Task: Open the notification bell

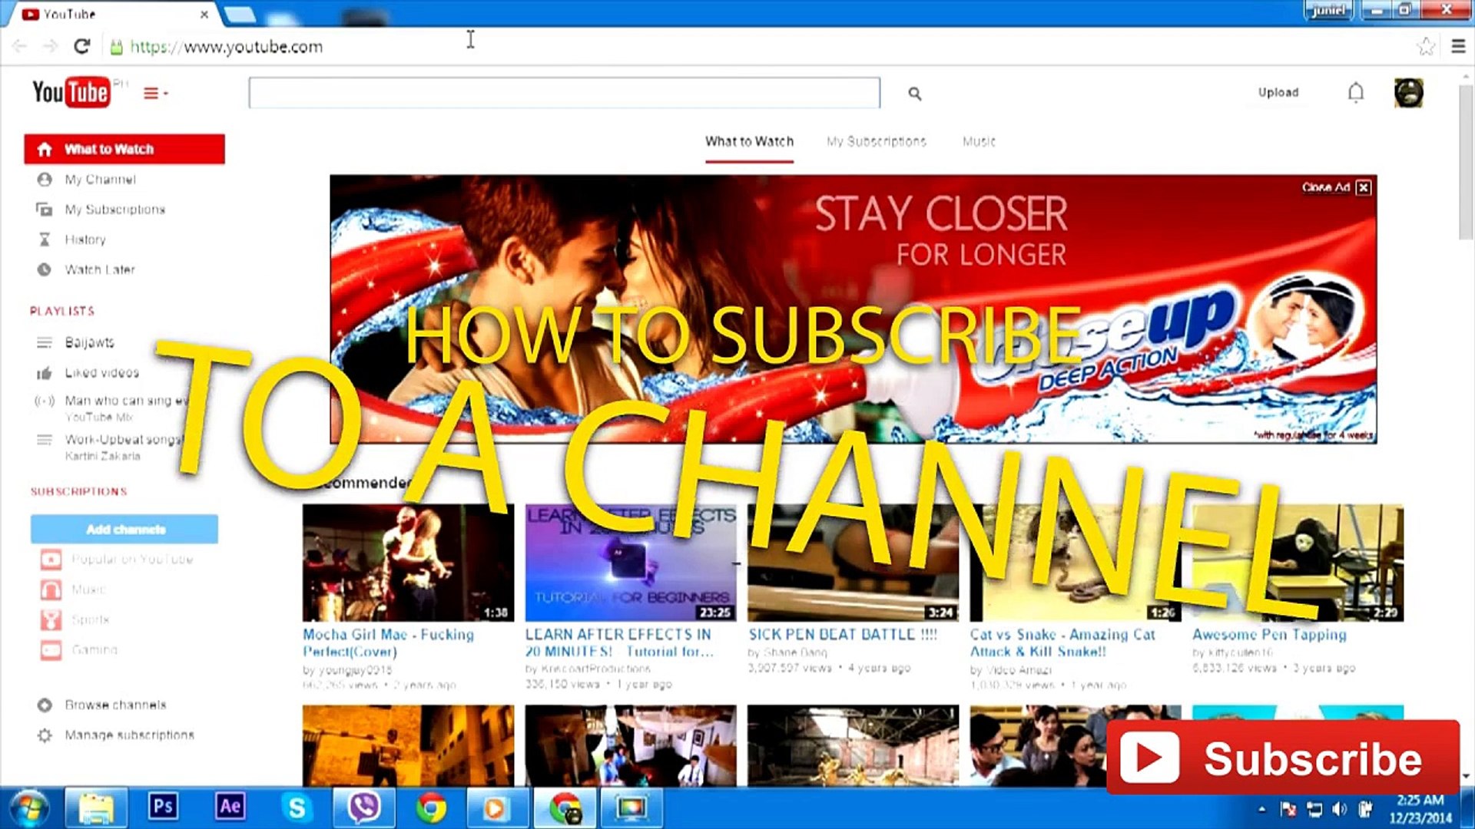Action: point(1357,92)
